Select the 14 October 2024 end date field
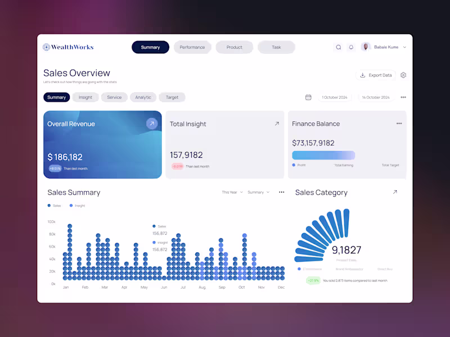The image size is (450, 337). (x=376, y=97)
